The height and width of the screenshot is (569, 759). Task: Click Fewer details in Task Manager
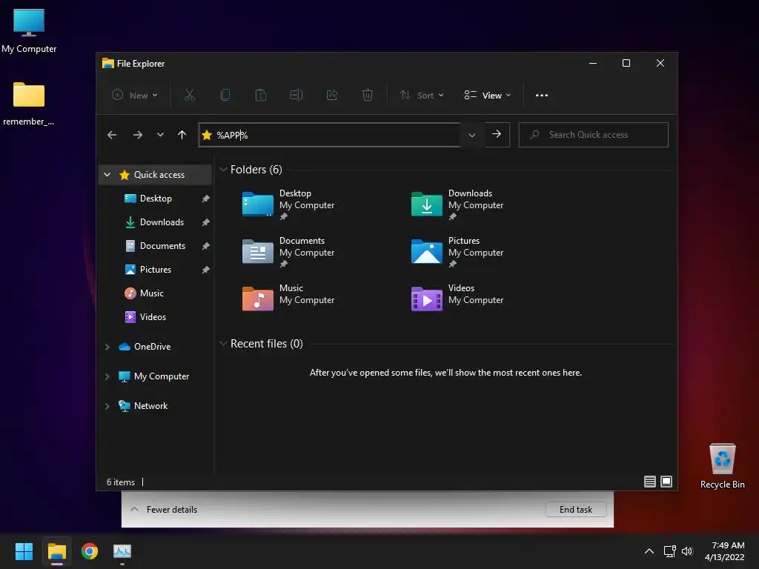(171, 510)
